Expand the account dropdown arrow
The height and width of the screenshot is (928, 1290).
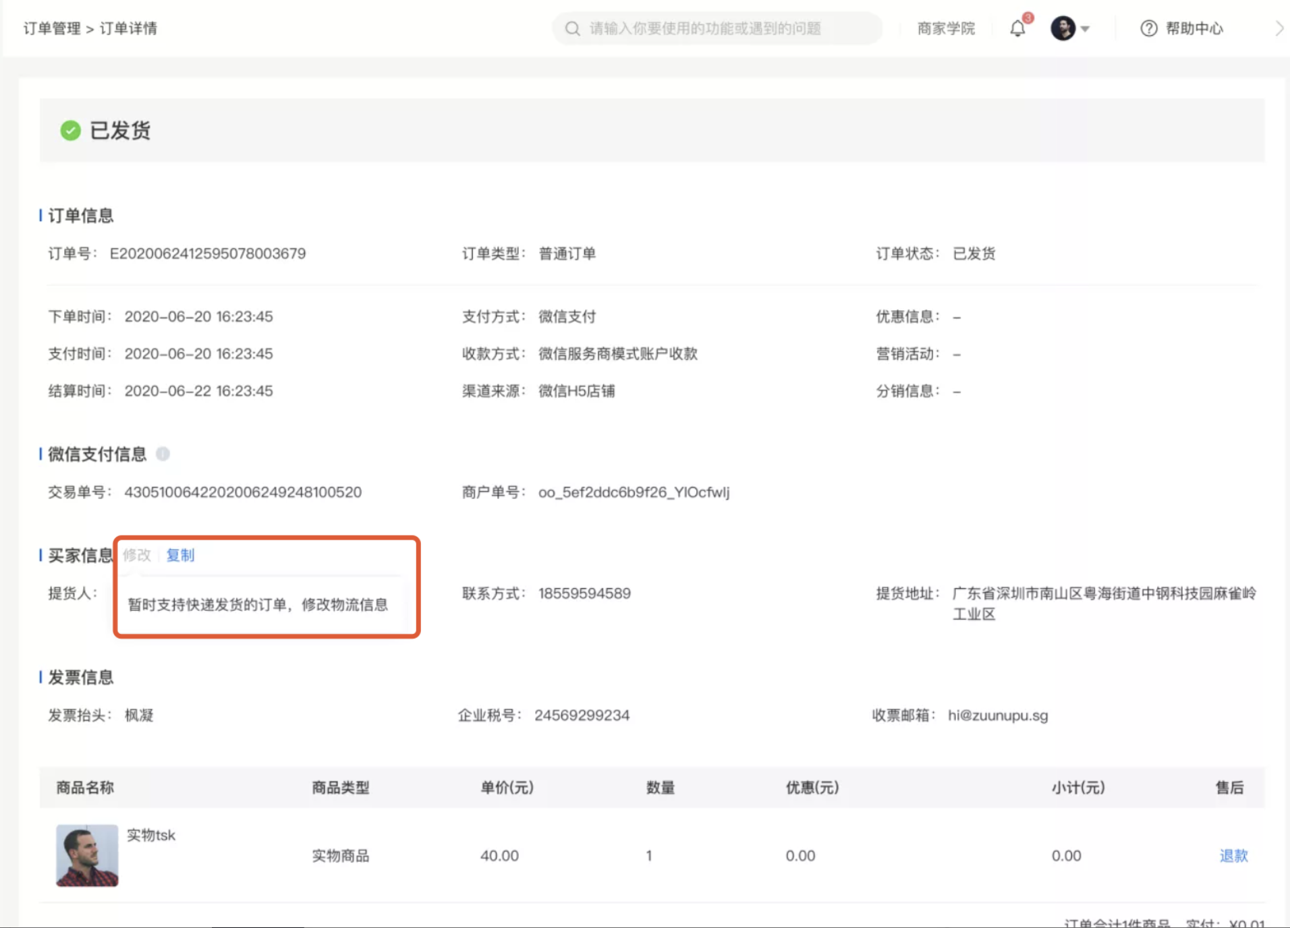tap(1085, 29)
